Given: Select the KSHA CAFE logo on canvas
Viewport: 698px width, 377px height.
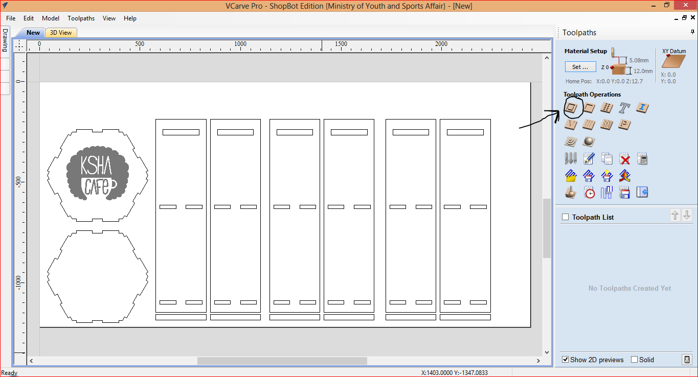Looking at the screenshot, I should point(97,174).
